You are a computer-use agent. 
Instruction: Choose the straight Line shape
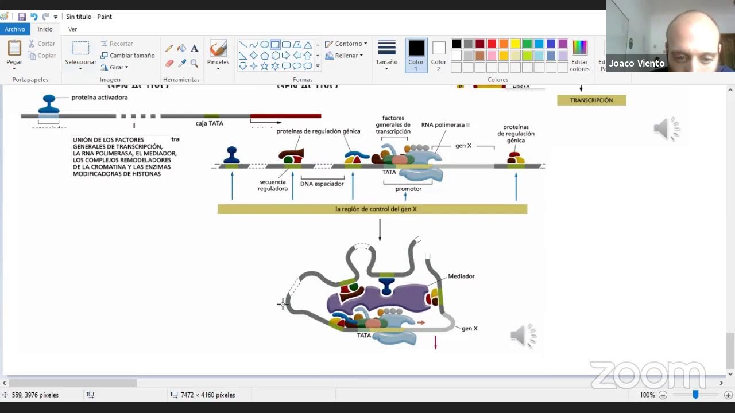click(x=243, y=45)
